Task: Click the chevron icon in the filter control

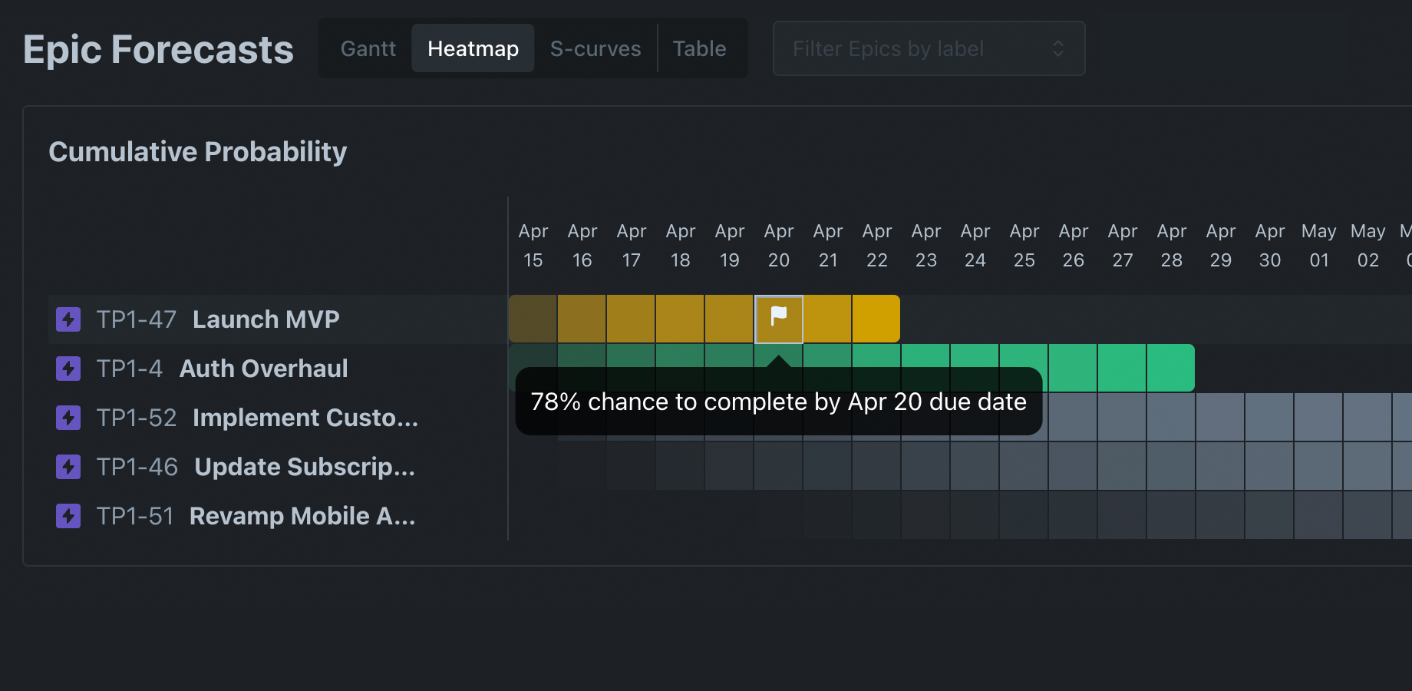Action: click(x=1059, y=48)
